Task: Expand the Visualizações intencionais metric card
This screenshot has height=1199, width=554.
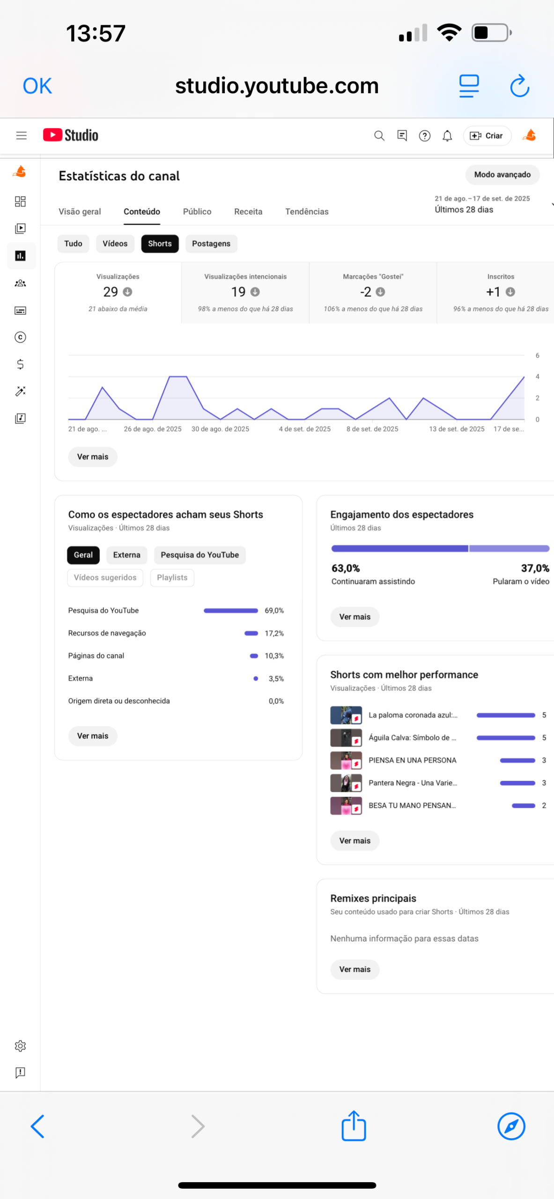Action: coord(245,292)
